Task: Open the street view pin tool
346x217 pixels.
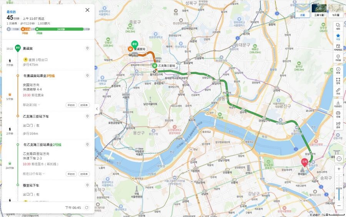Action: point(338,58)
